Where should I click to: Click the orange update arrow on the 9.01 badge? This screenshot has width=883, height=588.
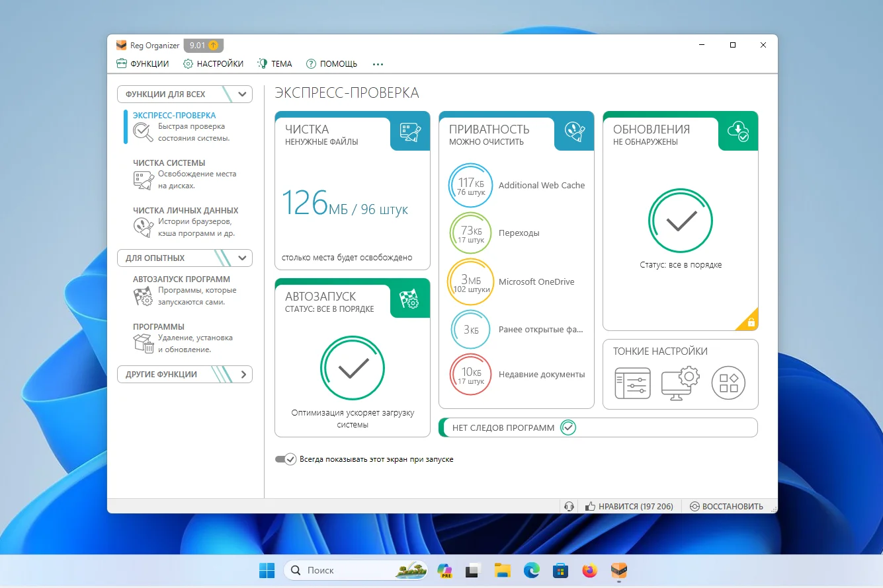[213, 46]
